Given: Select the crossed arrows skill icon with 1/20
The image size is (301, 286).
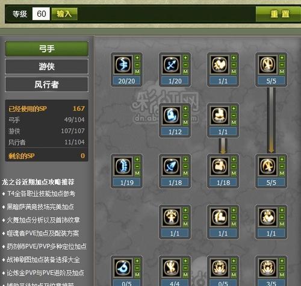Looking at the screenshot, I should pyautogui.click(x=172, y=64).
